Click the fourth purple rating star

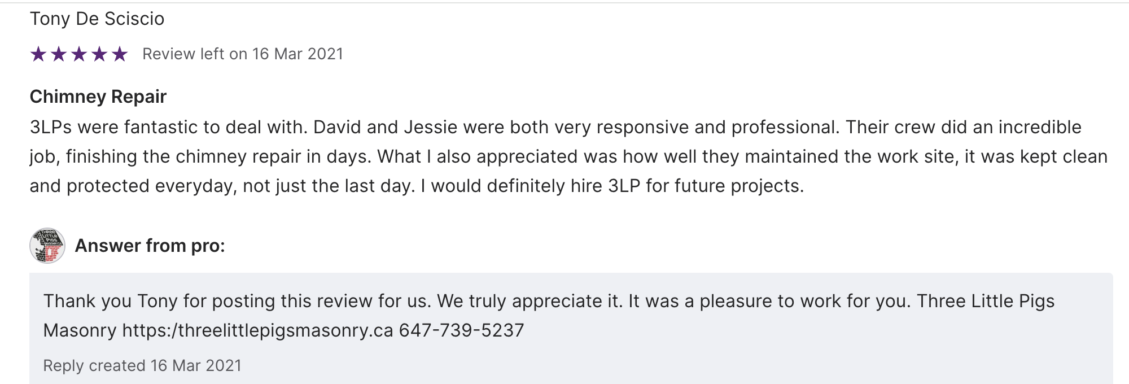click(x=99, y=54)
